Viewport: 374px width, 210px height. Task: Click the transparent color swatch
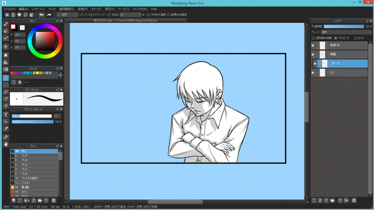tap(22, 27)
